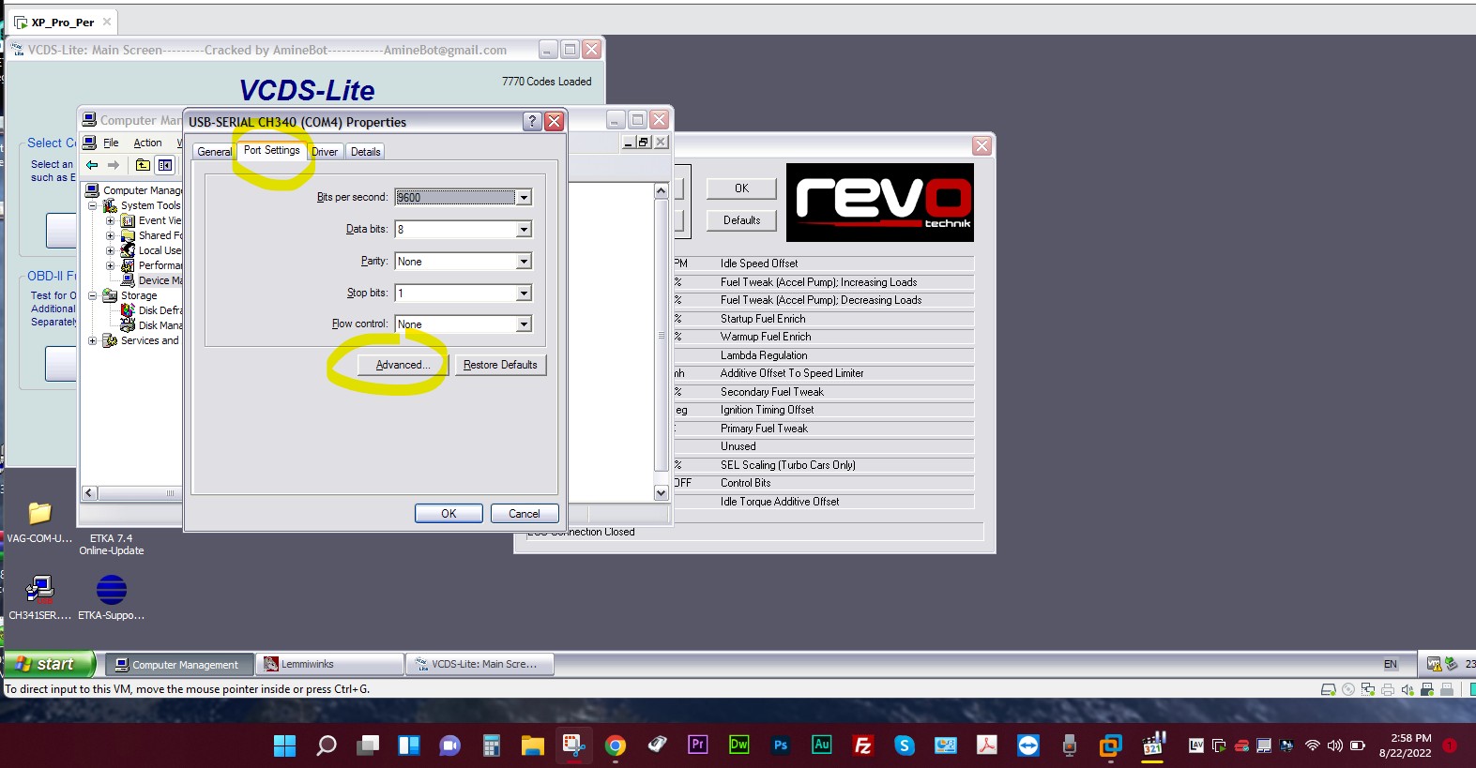
Task: Switch to VCDS-Lite Main Screen taskbar item
Action: (479, 664)
